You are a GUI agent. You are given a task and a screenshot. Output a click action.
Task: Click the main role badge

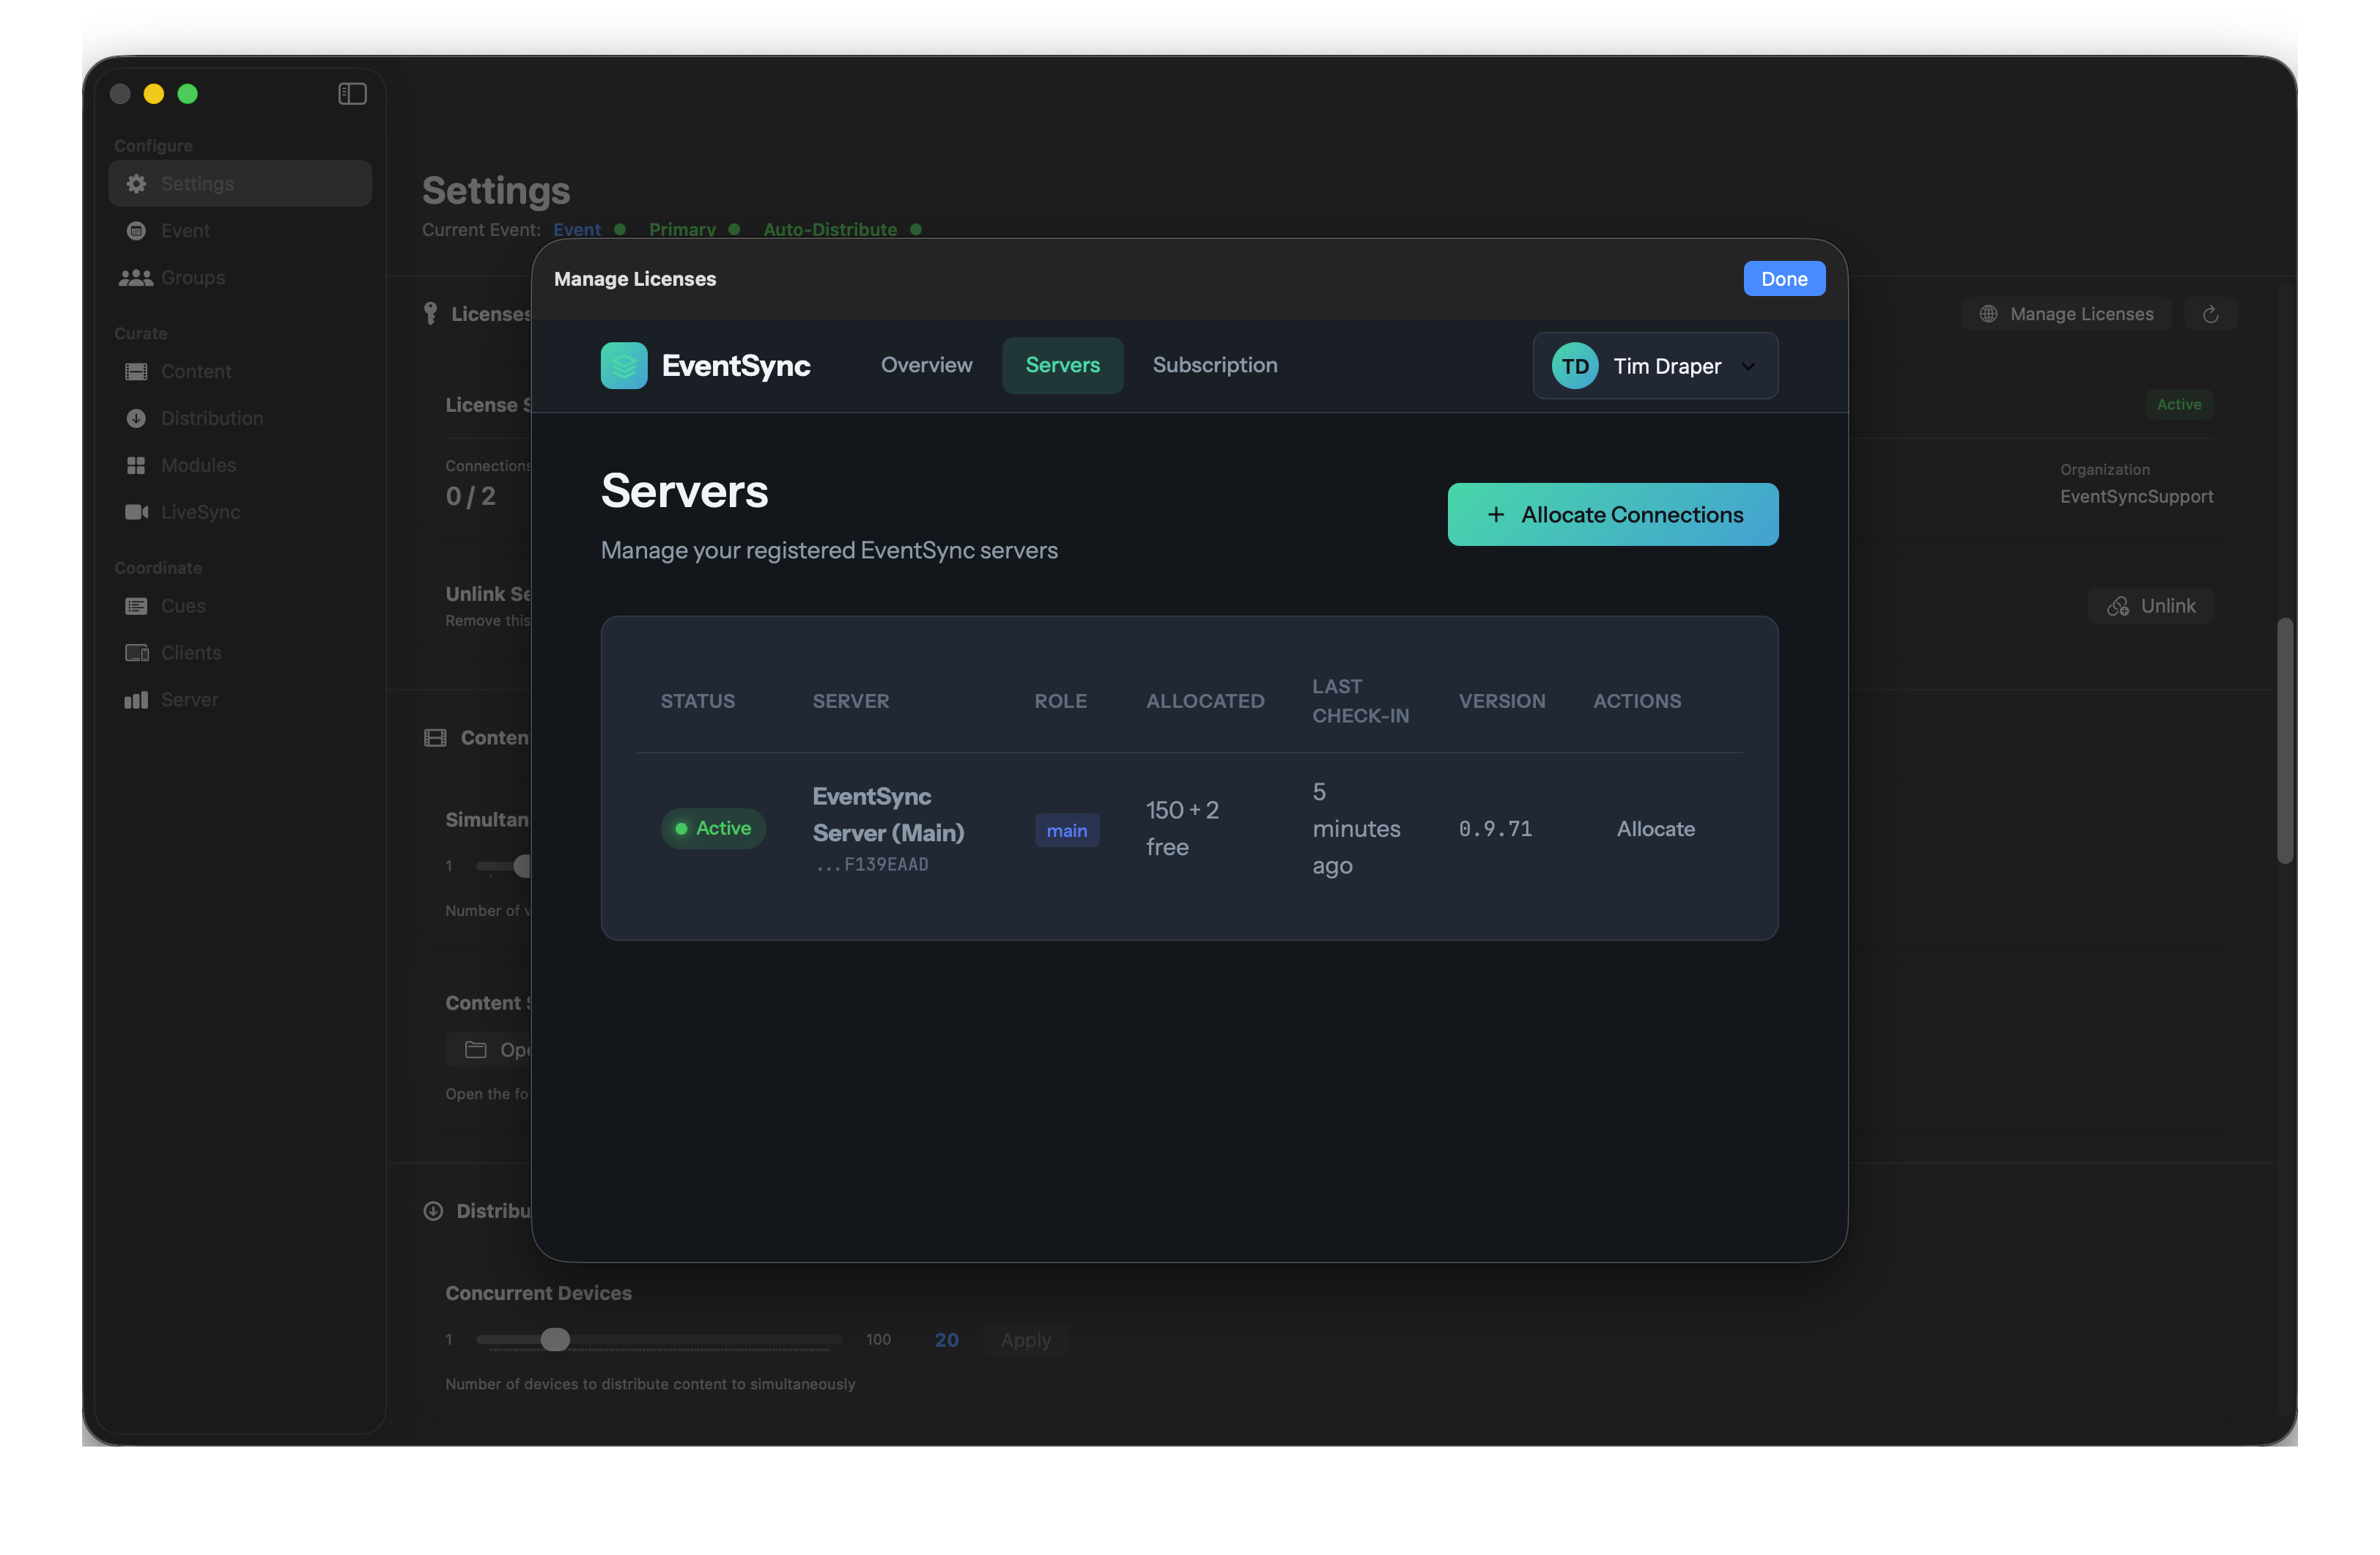click(1067, 830)
